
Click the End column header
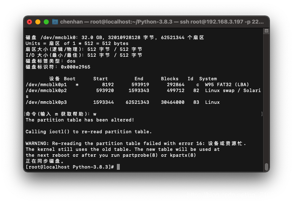click(x=139, y=79)
